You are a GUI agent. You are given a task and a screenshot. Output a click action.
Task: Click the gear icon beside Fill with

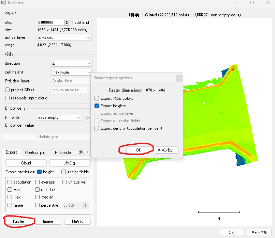pyautogui.click(x=88, y=117)
